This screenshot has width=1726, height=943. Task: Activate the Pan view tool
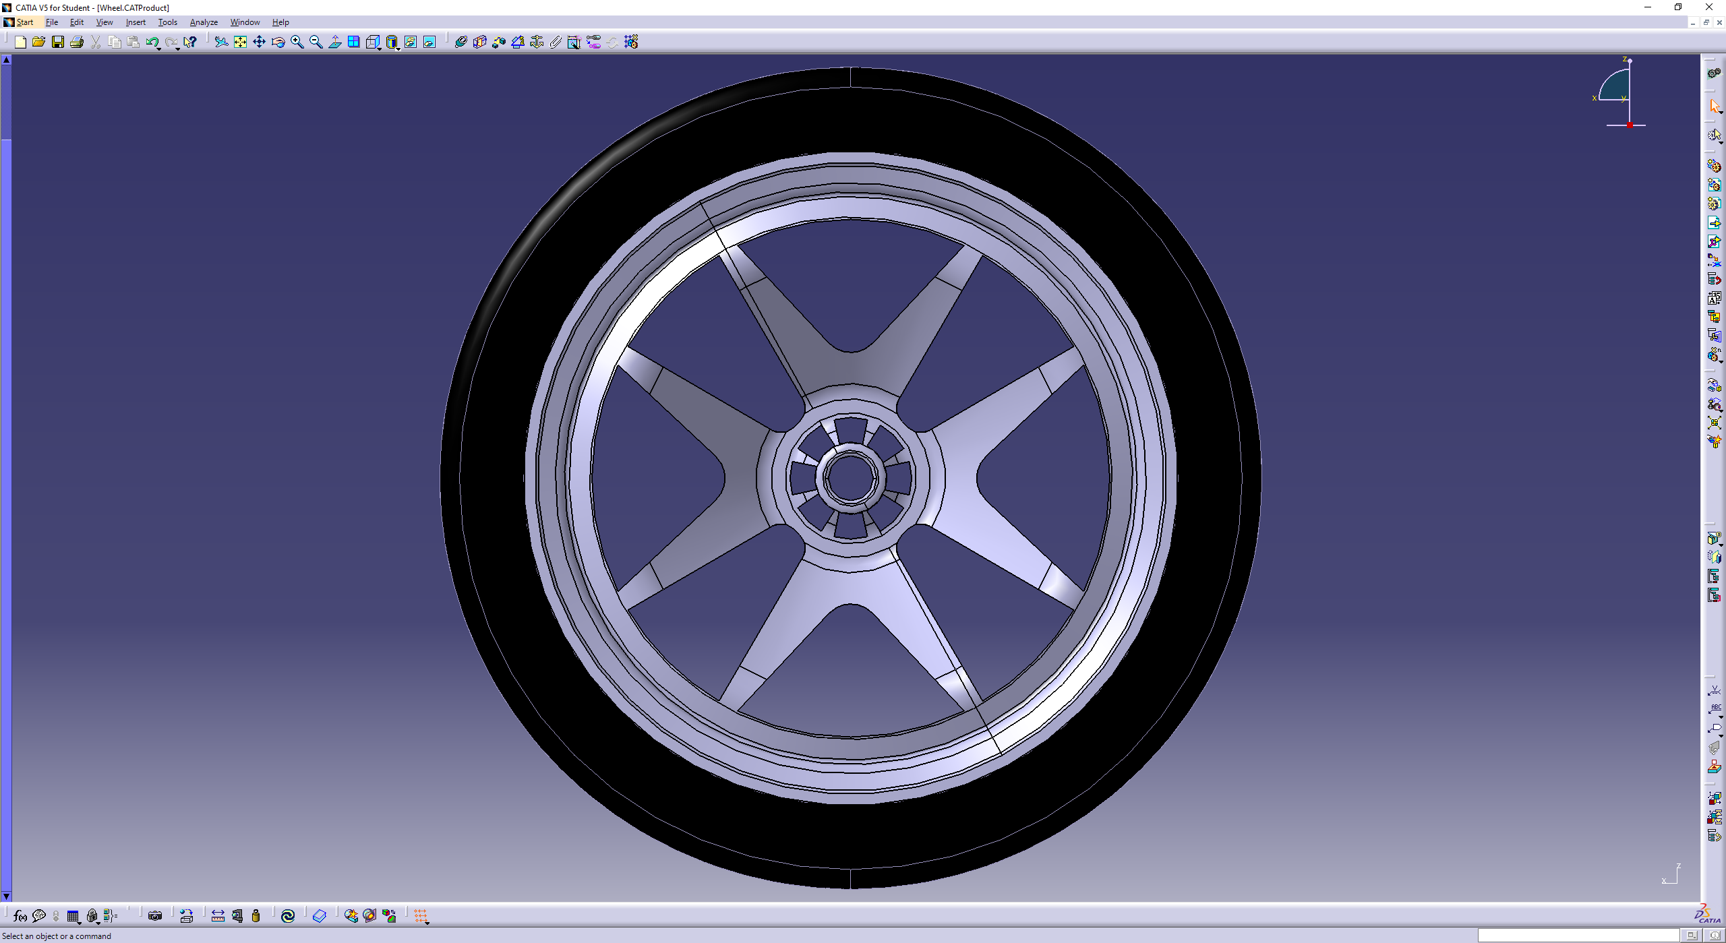(x=259, y=42)
